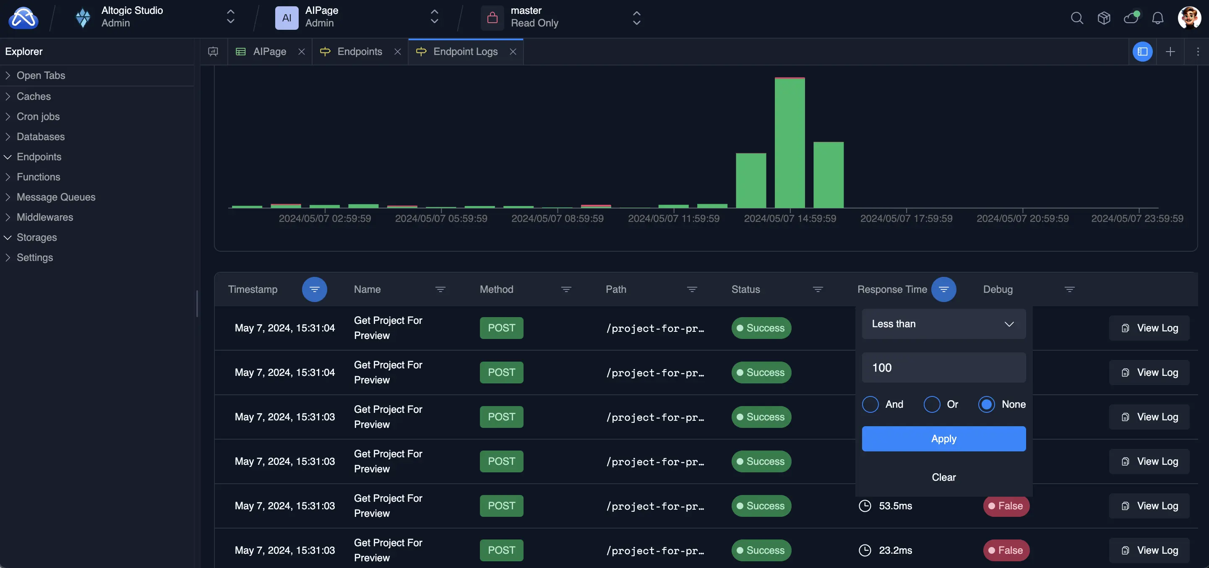Switch to the AIPage tab
Image resolution: width=1209 pixels, height=568 pixels.
(x=269, y=52)
